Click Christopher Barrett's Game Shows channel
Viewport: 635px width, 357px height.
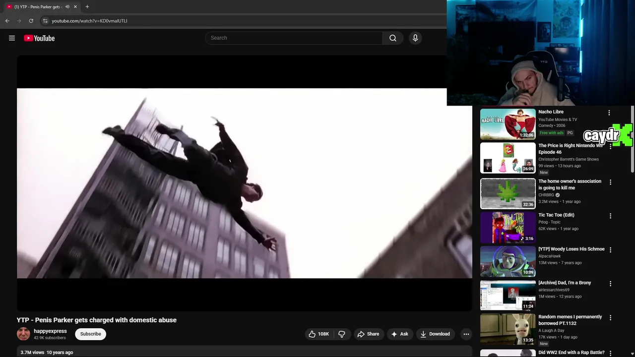tap(569, 159)
